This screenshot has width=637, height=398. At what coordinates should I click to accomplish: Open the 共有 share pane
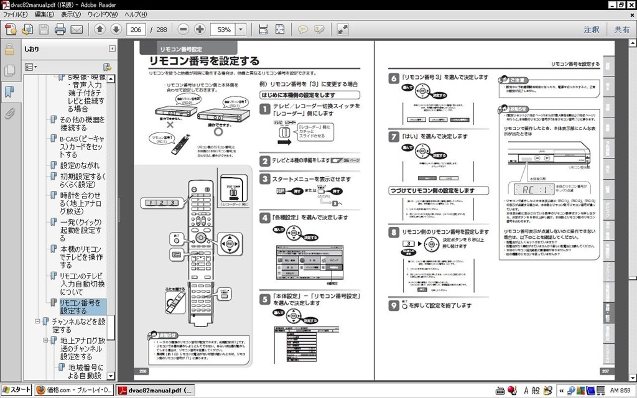[x=621, y=29]
